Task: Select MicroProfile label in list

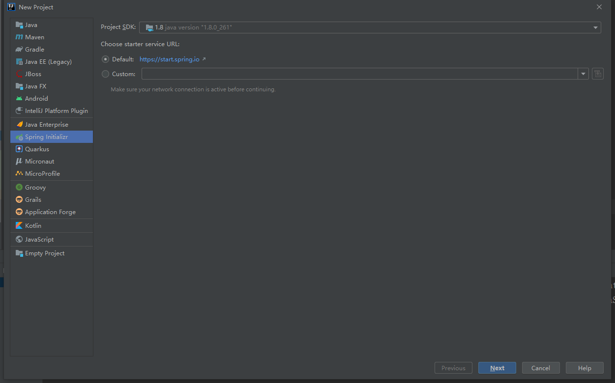Action: coord(42,174)
